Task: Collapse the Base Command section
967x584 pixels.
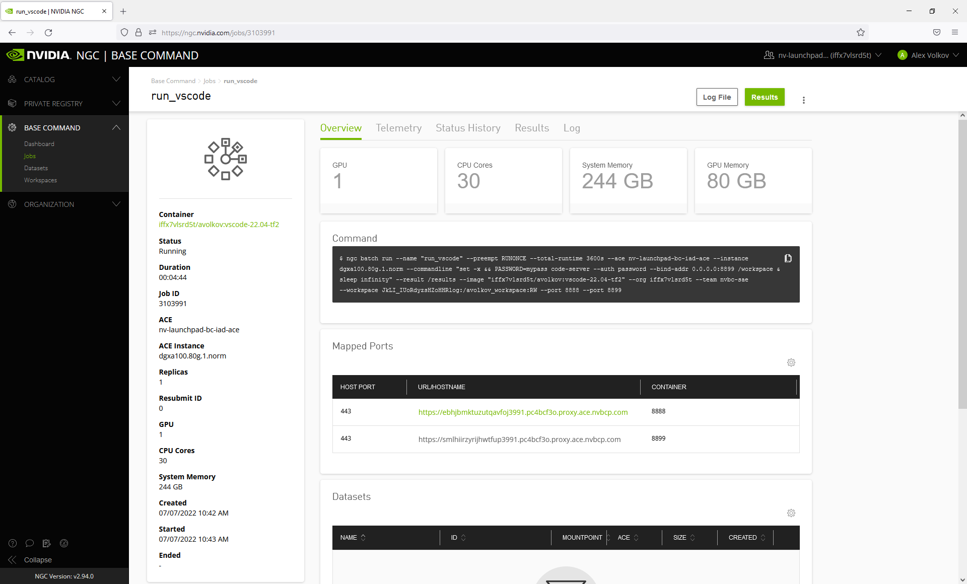Action: pos(116,127)
